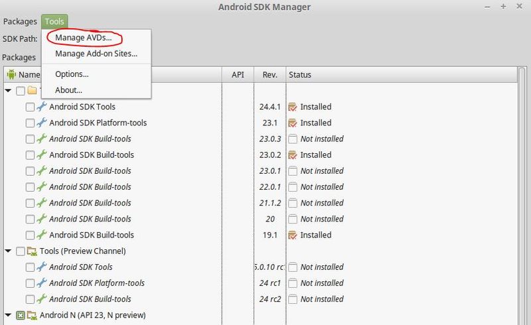The image size is (531, 325).
Task: Tick Build-tools 19.1 checkbox
Action: click(30, 235)
